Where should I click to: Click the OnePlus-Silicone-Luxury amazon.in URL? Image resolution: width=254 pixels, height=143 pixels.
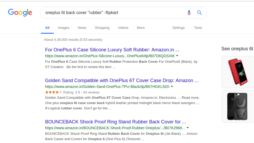(110, 56)
